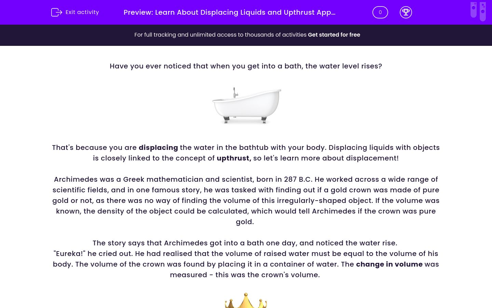Screen dimensions: 492x308
Task: Click the sentence beginning The story says
Action: tap(245, 243)
